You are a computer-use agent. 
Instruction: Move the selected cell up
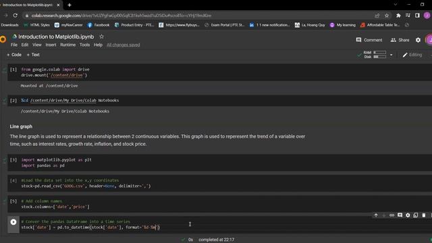point(376,215)
